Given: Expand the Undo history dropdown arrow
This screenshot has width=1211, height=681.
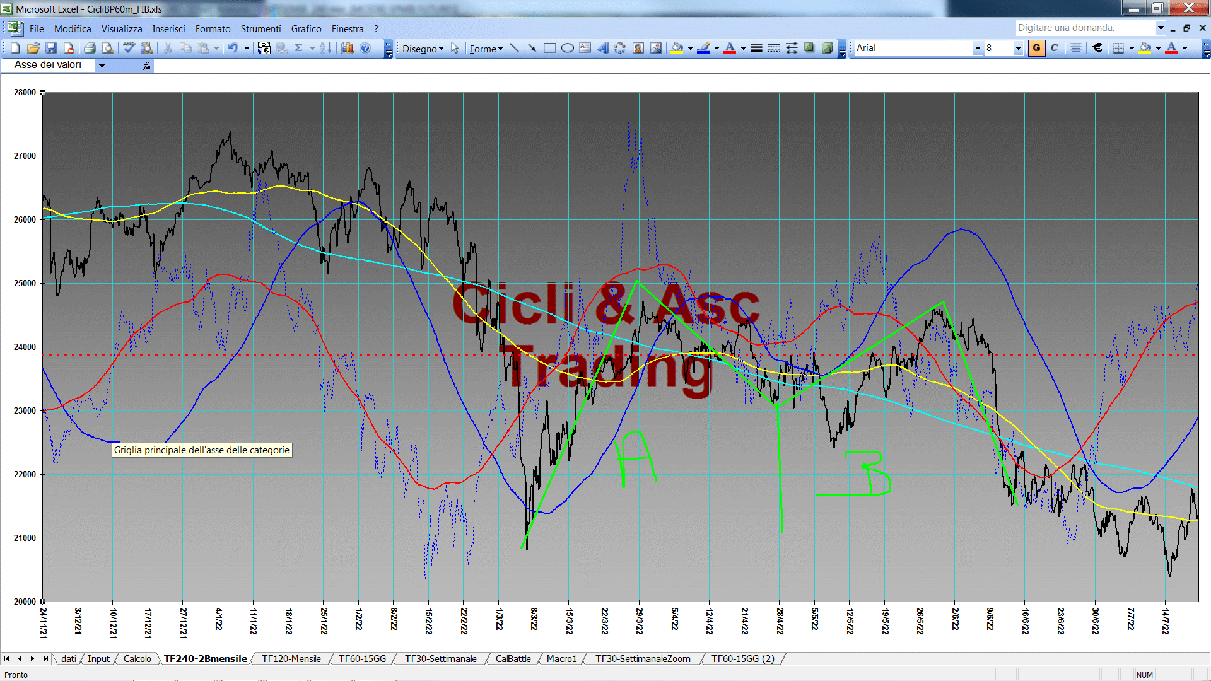Looking at the screenshot, I should point(247,48).
